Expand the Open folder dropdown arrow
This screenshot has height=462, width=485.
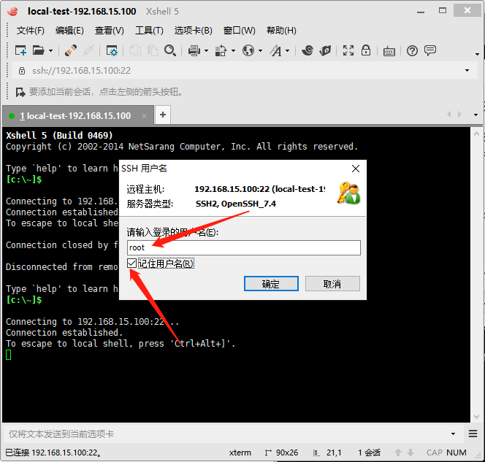pos(50,50)
